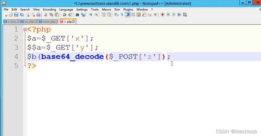This screenshot has width=261, height=136.
Task: Close the xxxx.php tab
Action: (x=56, y=22)
